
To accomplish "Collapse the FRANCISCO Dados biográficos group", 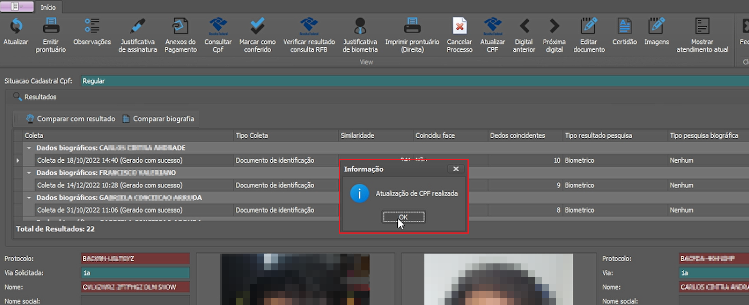I will coord(29,173).
